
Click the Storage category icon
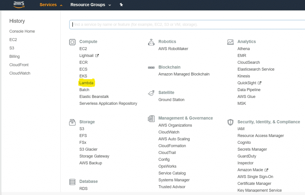72,122
